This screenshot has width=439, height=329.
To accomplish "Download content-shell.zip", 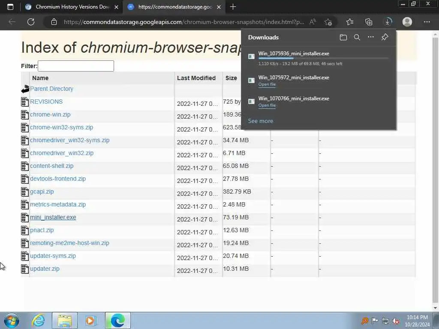I will coord(51,166).
